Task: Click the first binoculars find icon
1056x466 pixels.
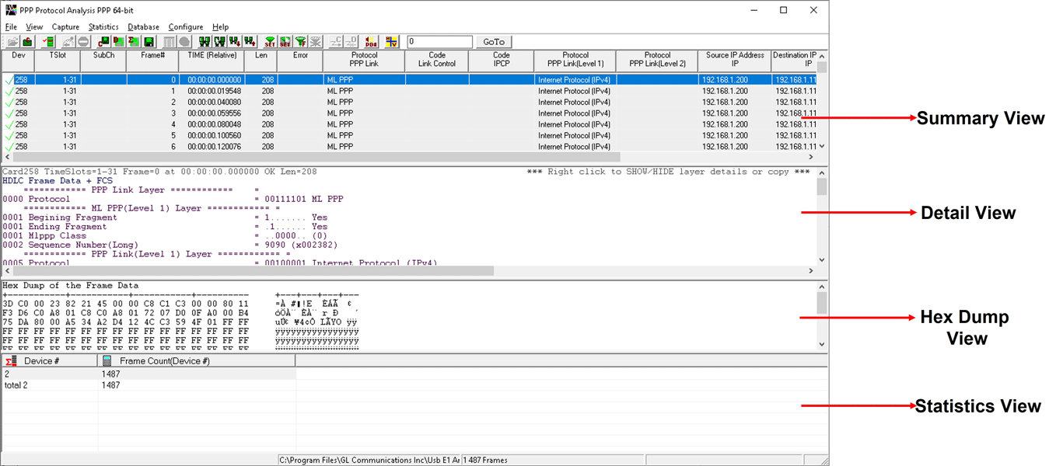Action: coord(205,41)
